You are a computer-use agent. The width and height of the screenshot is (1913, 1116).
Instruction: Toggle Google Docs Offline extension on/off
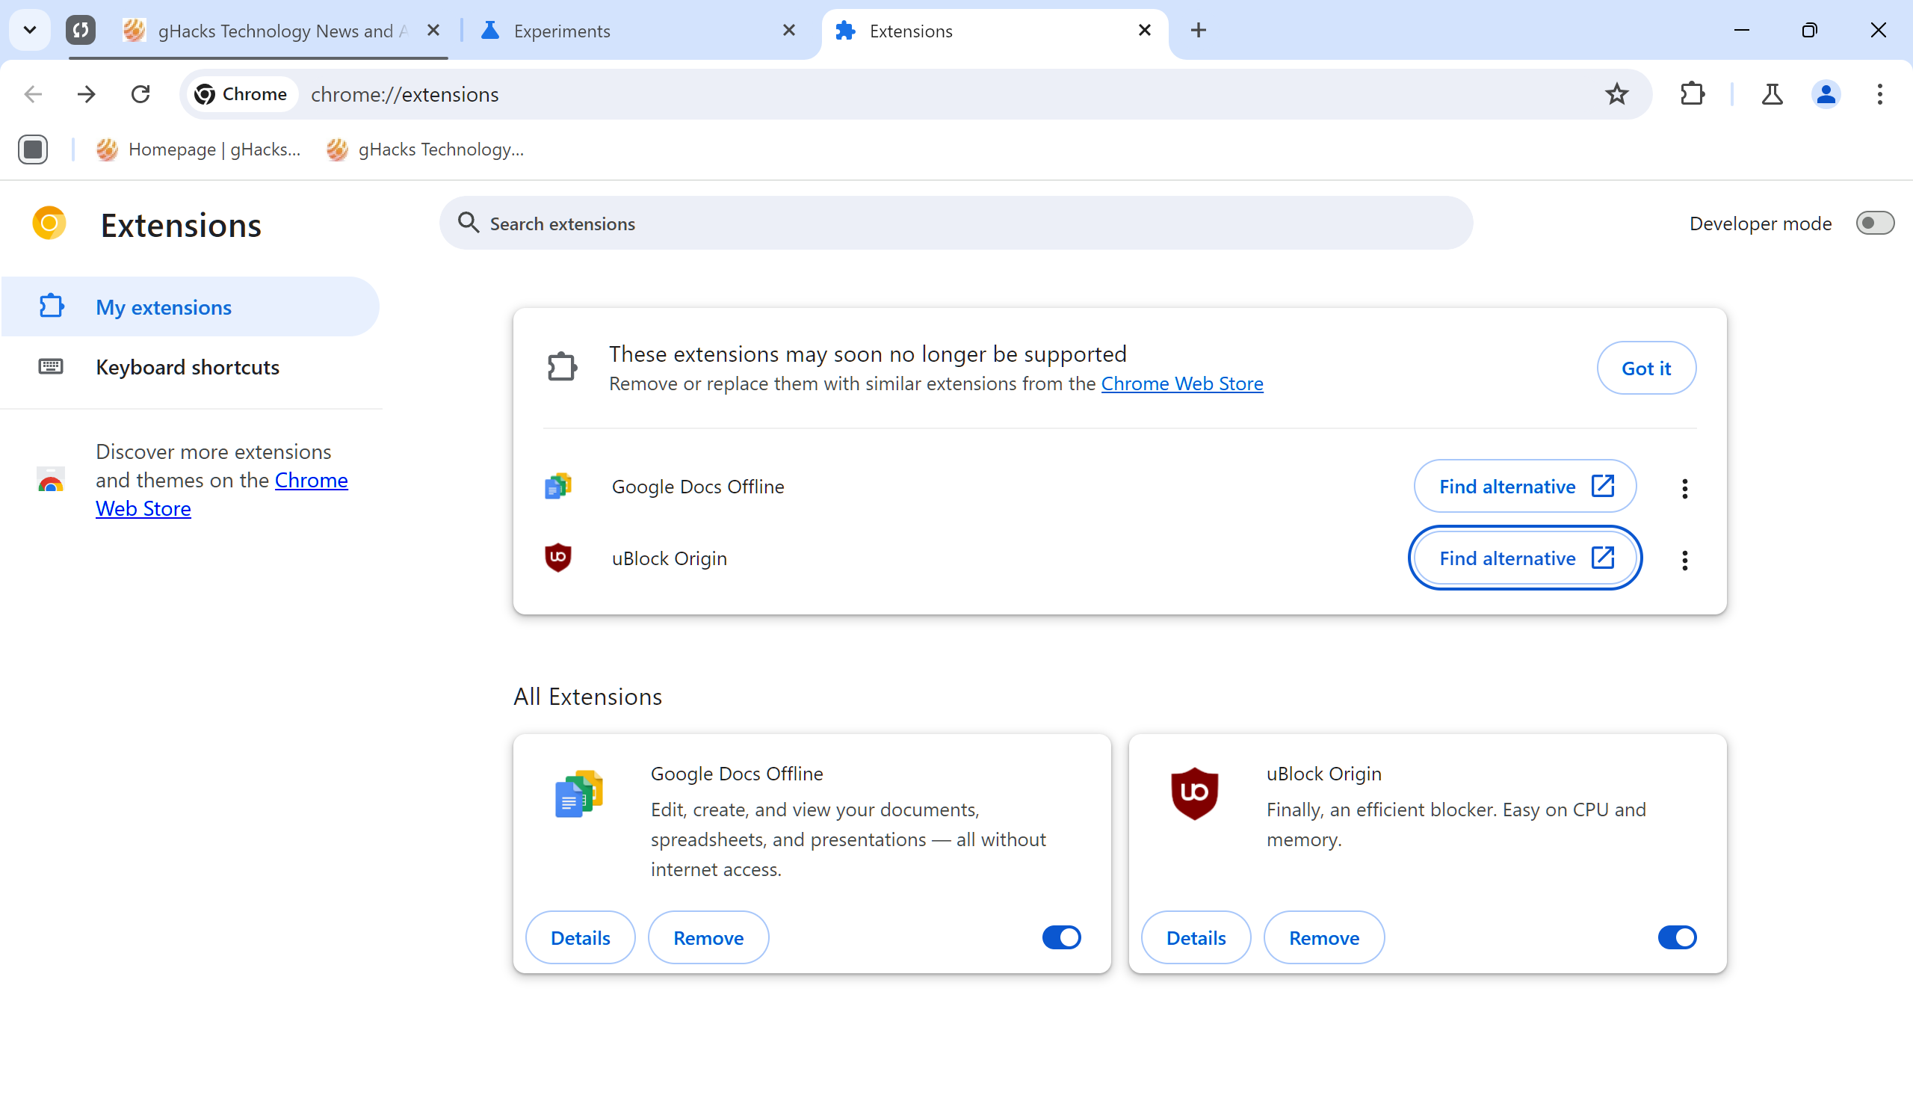click(1062, 938)
